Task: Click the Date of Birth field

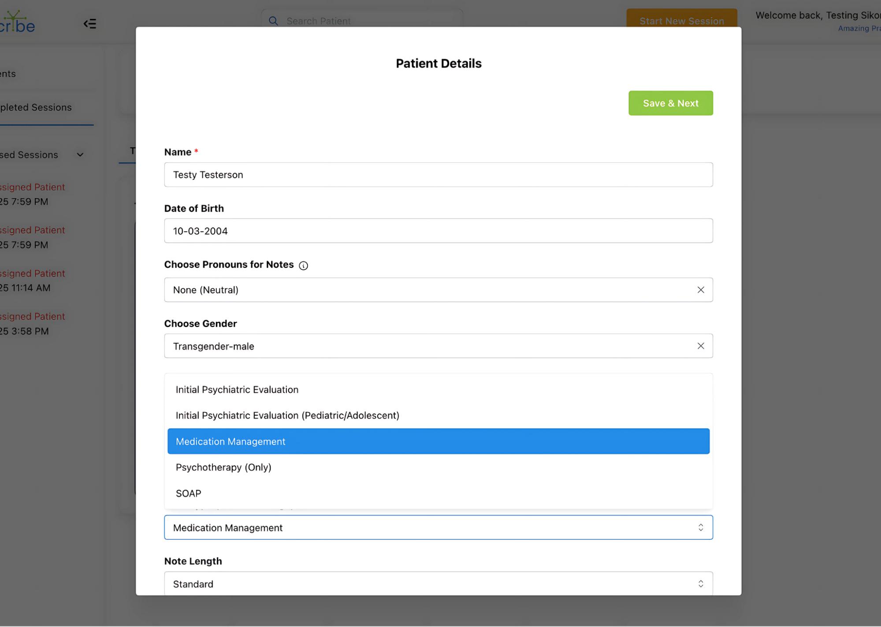Action: (438, 231)
